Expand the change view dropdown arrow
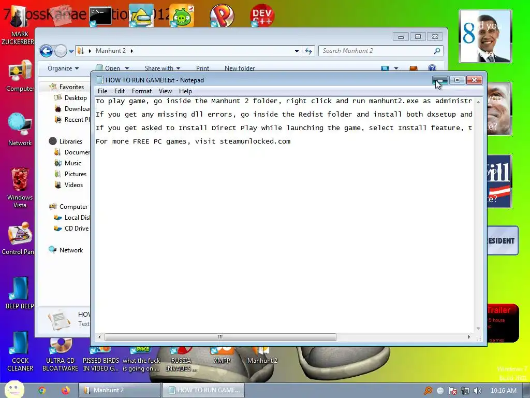530x398 pixels. [x=396, y=68]
